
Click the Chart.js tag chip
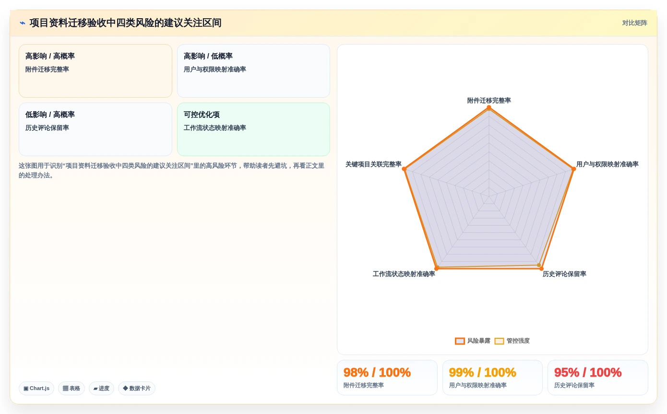coord(36,388)
